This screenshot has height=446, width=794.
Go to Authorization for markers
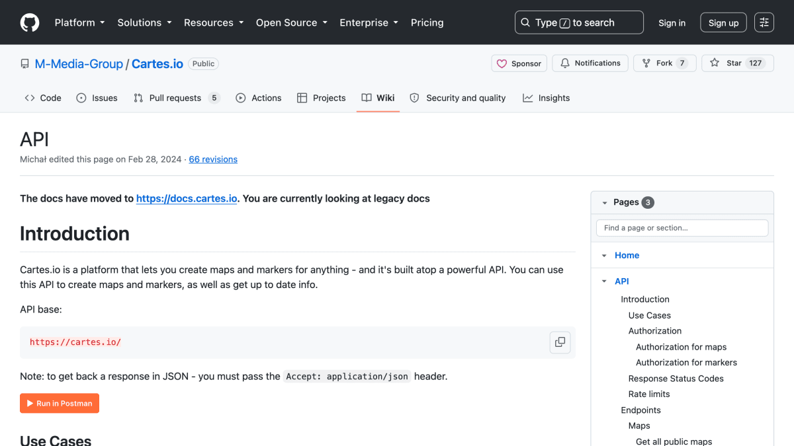pyautogui.click(x=687, y=363)
